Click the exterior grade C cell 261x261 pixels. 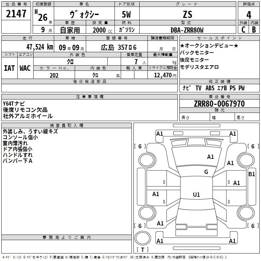pyautogui.click(x=243, y=30)
